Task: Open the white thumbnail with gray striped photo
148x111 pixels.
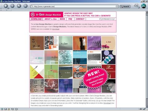Action: coord(94,57)
